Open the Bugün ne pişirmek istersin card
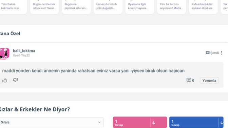 (76, 7)
